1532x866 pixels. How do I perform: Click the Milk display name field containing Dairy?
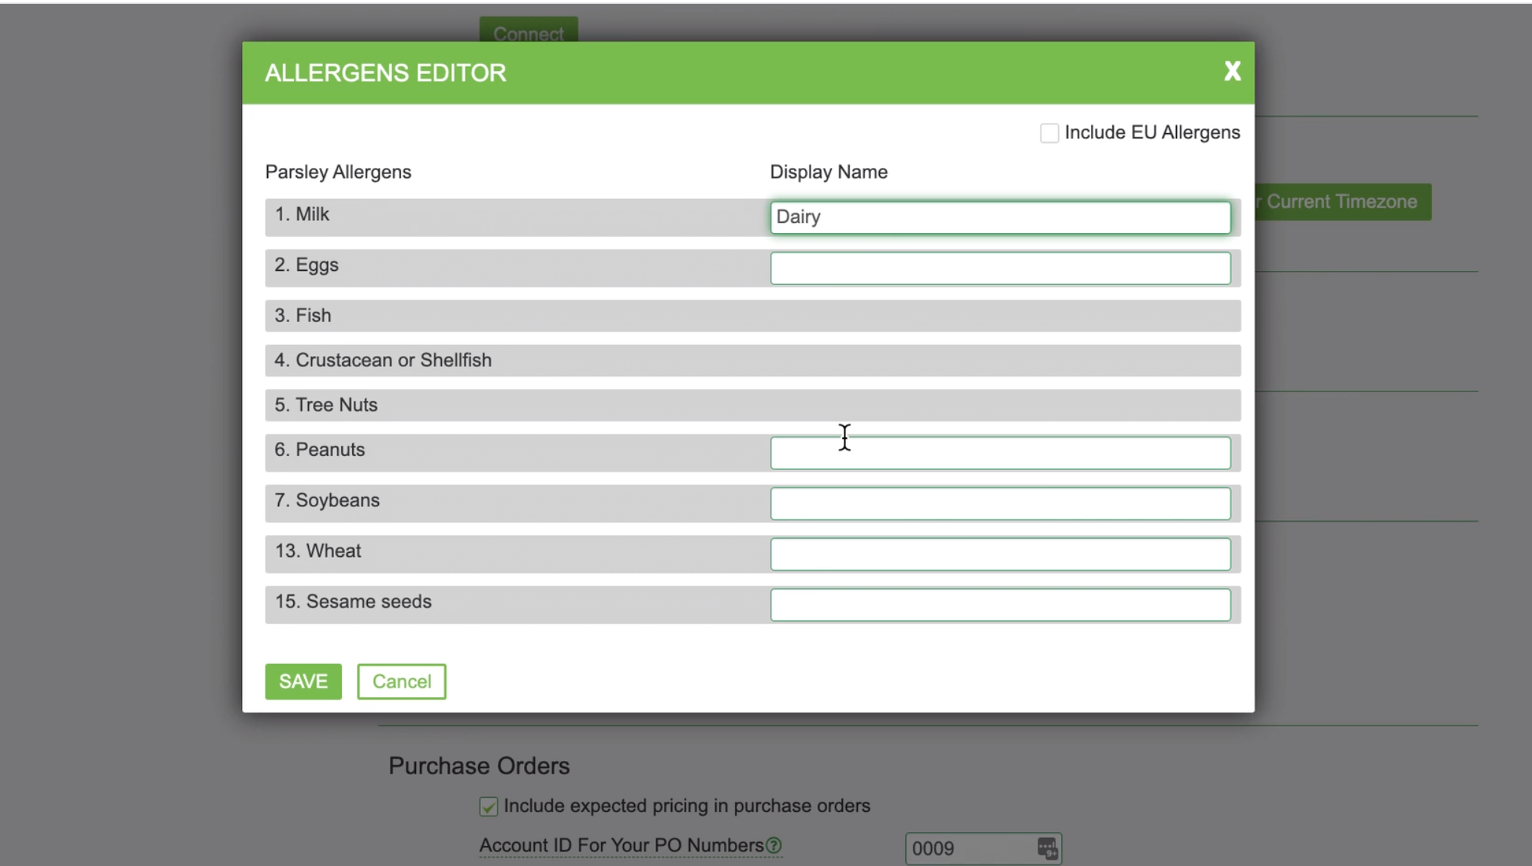click(999, 218)
